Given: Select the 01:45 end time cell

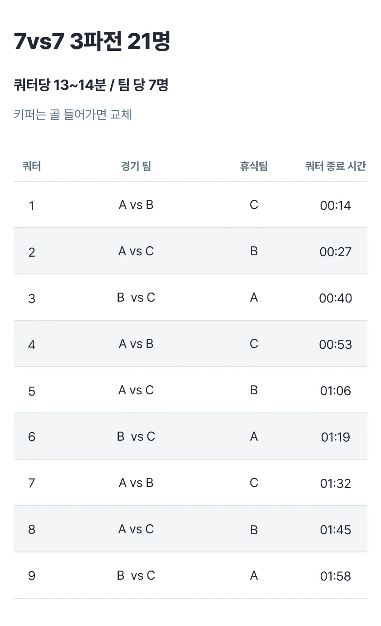Looking at the screenshot, I should (x=335, y=530).
